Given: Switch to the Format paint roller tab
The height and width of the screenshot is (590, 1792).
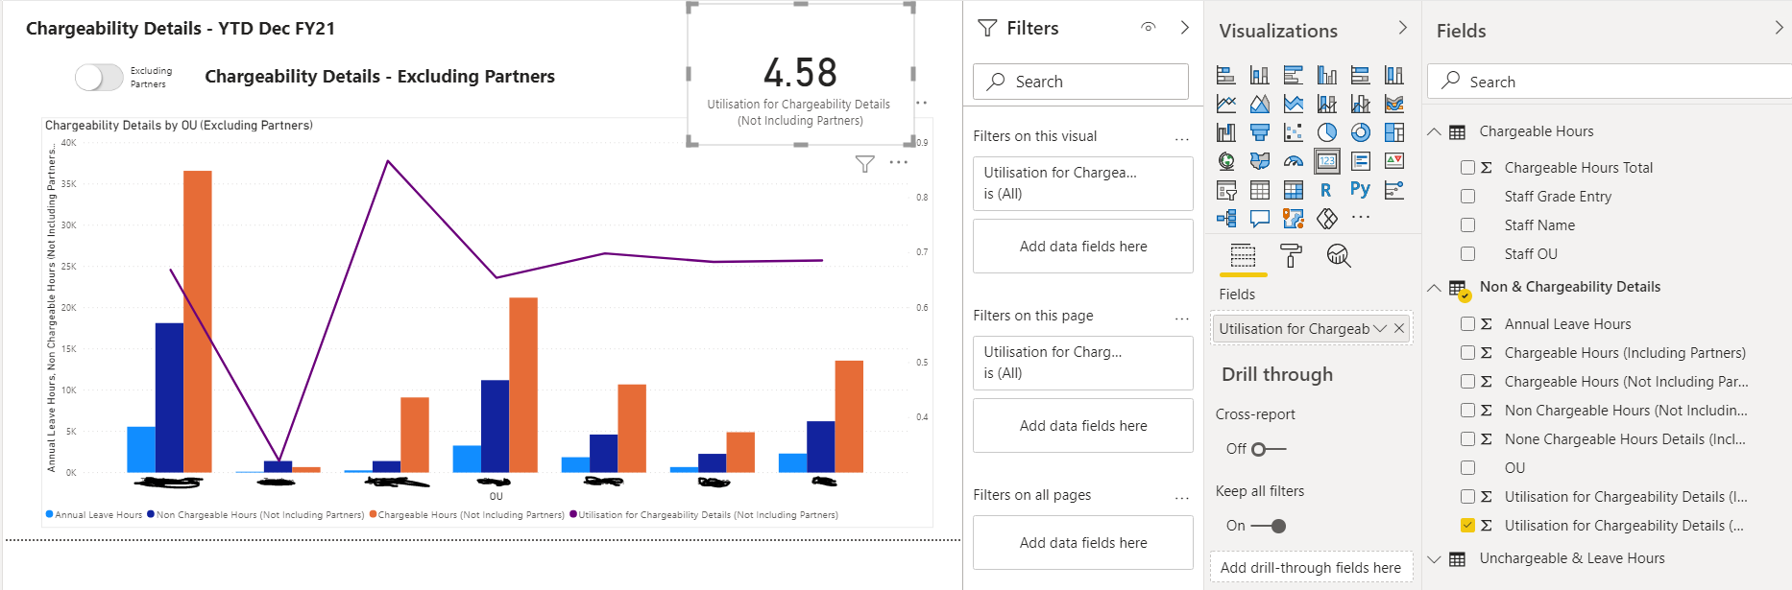Looking at the screenshot, I should click(x=1291, y=255).
